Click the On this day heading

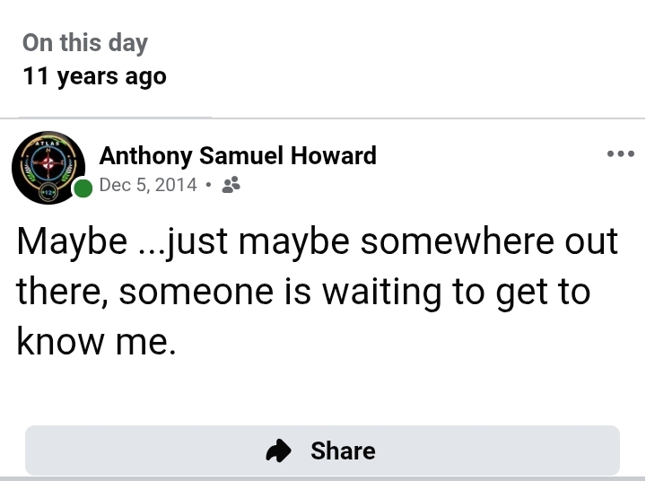85,42
